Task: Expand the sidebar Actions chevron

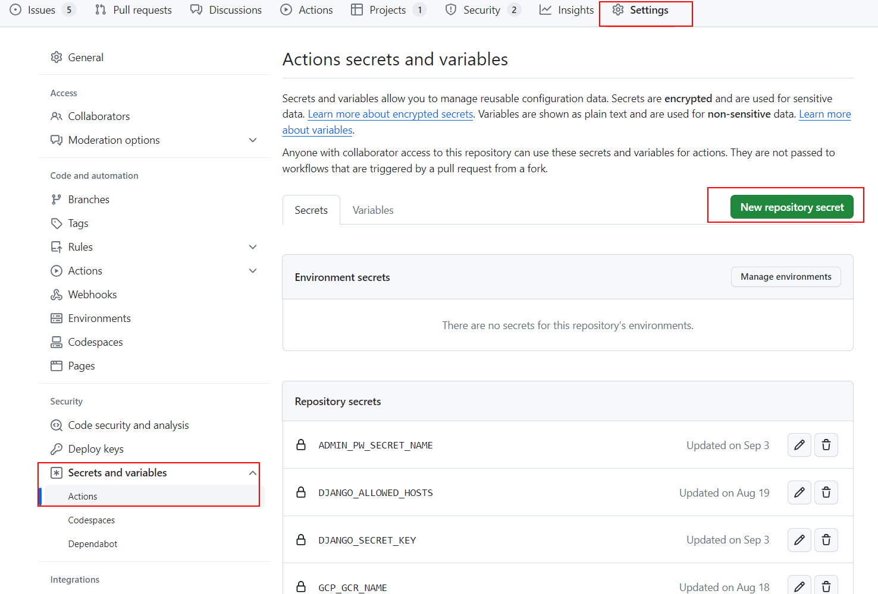Action: click(253, 271)
